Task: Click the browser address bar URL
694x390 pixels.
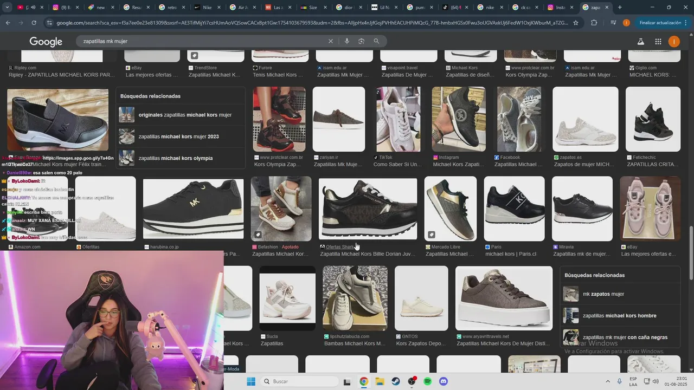Action: pos(312,23)
